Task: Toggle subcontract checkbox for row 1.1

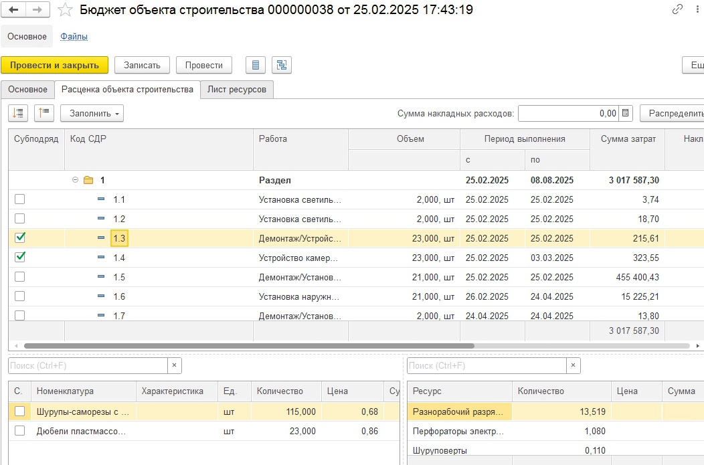Action: [20, 199]
